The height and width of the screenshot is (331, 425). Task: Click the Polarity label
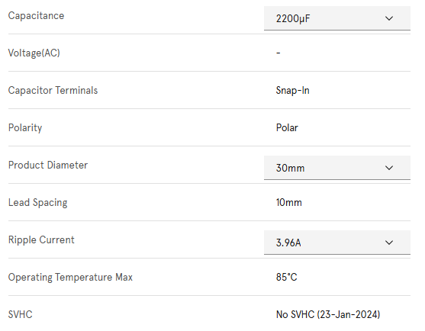click(25, 128)
